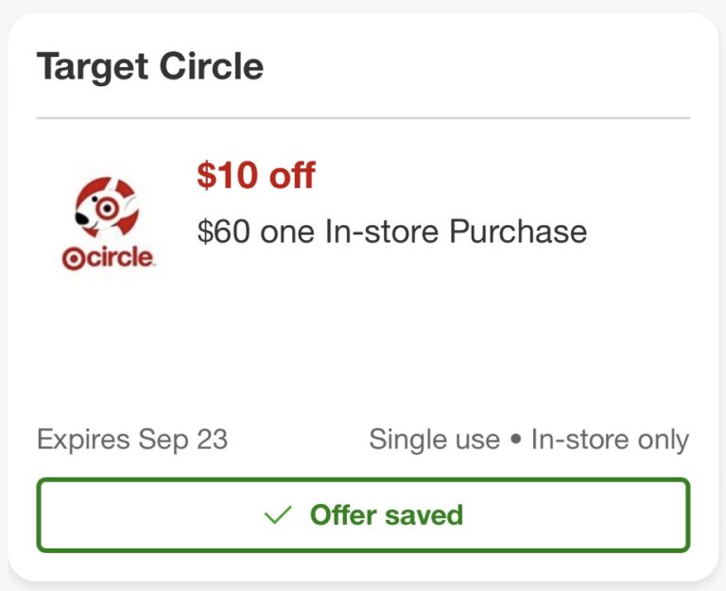Click the Offer saved text label
Screen dimensions: 726x591
click(386, 515)
